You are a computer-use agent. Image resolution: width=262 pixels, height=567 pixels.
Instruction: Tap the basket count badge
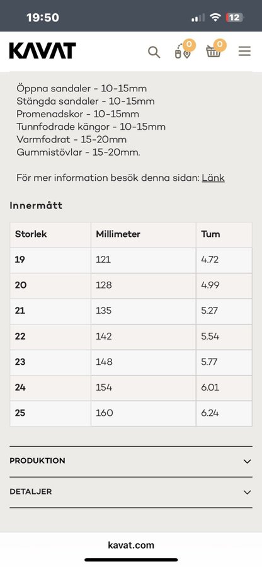click(220, 45)
